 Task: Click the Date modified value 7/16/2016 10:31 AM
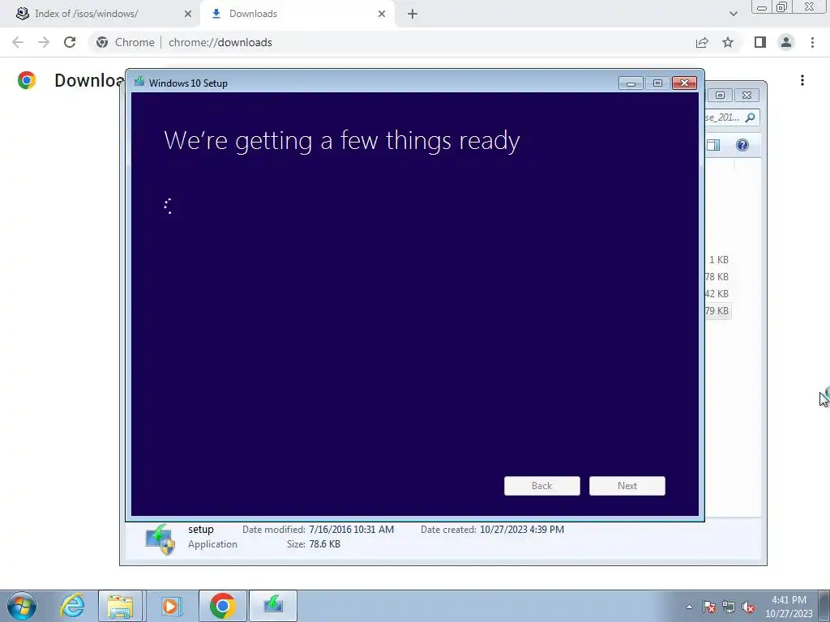click(352, 530)
